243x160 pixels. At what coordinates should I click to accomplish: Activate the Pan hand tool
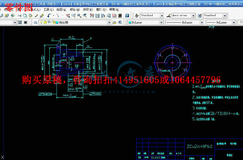click(x=68, y=15)
